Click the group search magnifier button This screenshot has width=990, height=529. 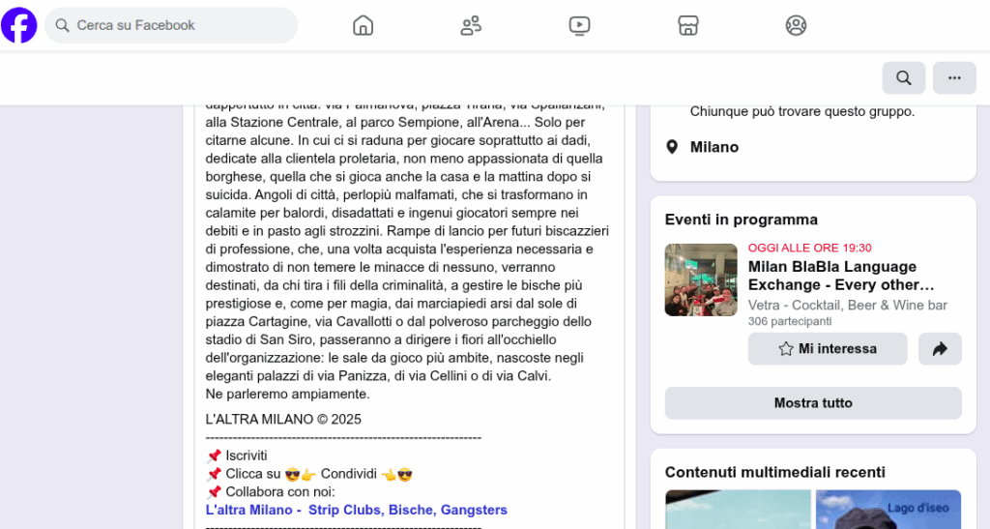(x=904, y=78)
